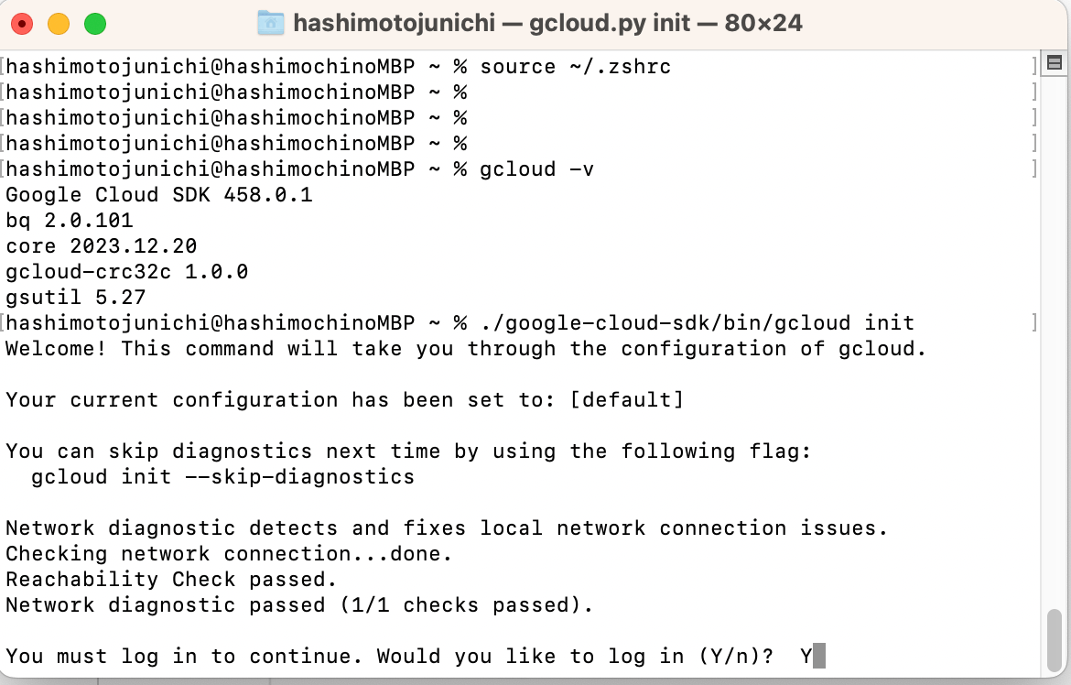Click the "gcloud init --skip-diagnostics" flag text
The width and height of the screenshot is (1071, 685).
[222, 476]
